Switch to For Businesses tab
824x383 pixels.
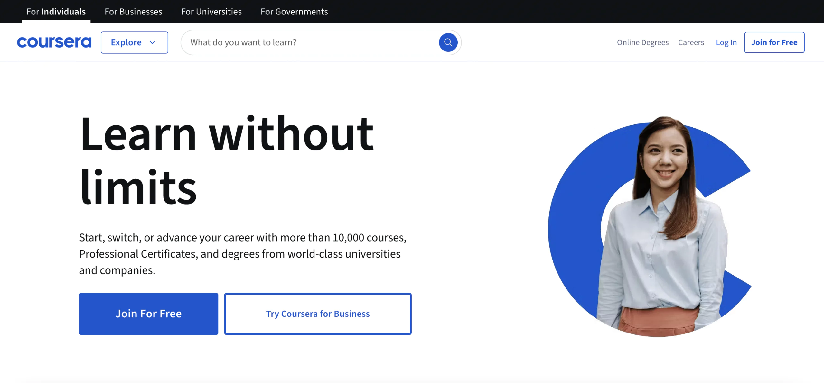point(133,12)
